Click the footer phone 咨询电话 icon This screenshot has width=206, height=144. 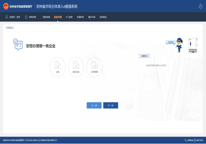[186, 140]
